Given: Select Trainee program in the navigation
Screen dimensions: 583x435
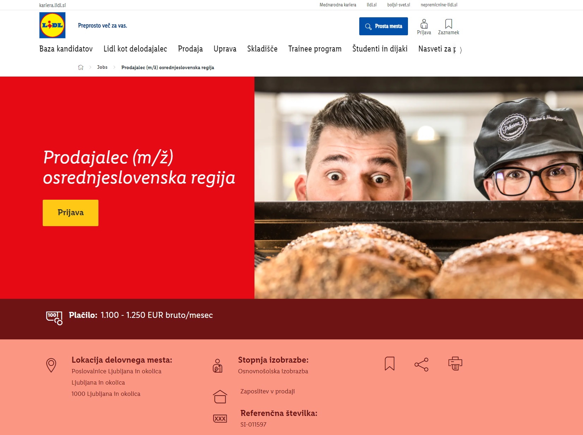Looking at the screenshot, I should tap(314, 49).
